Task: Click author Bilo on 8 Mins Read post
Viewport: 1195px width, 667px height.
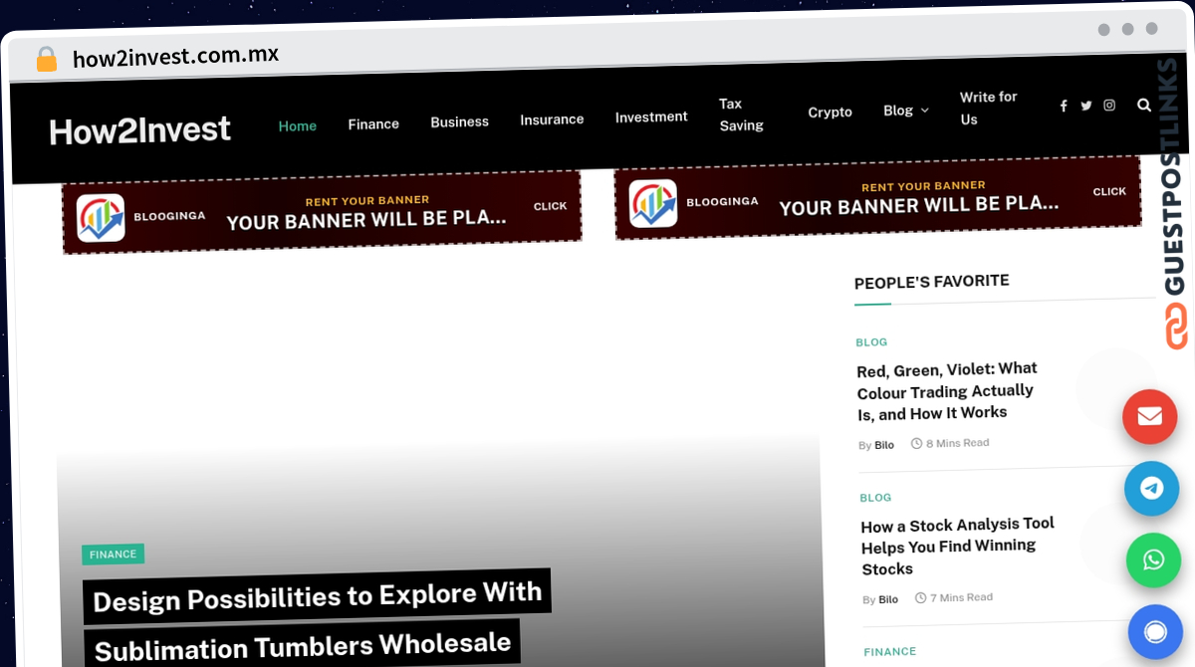Action: coord(884,445)
